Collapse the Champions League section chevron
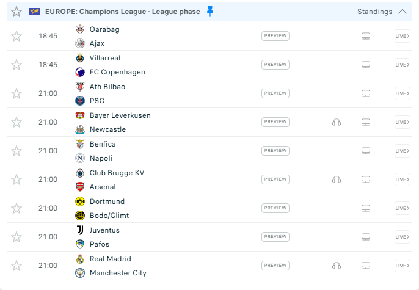419x290 pixels. (402, 12)
